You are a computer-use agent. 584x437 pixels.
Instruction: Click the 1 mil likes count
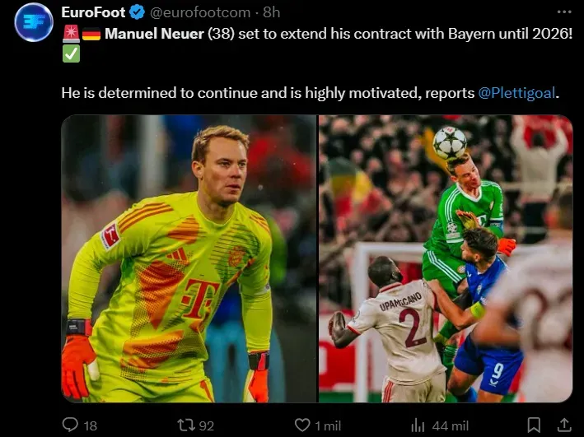328,425
